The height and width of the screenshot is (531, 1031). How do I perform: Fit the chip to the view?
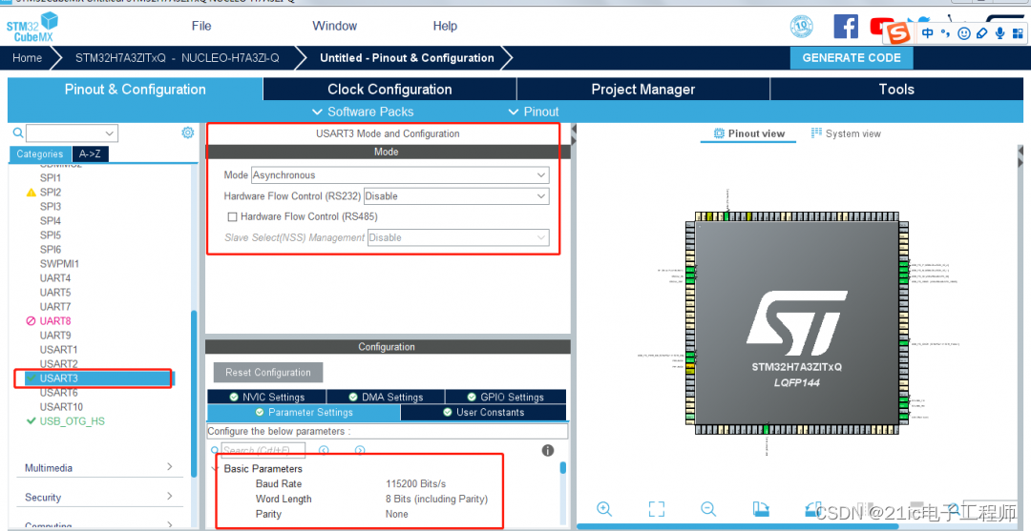click(656, 509)
